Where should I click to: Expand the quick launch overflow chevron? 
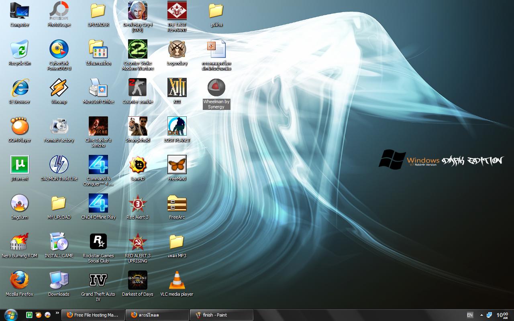[57, 313]
